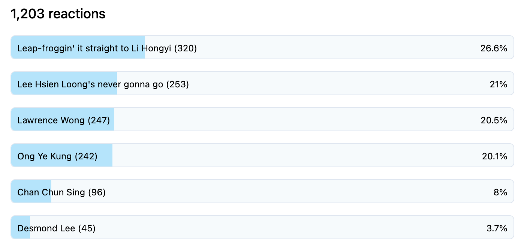This screenshot has height=249, width=527.
Task: Choose the Desmond Lee (45) option
Action: click(262, 227)
